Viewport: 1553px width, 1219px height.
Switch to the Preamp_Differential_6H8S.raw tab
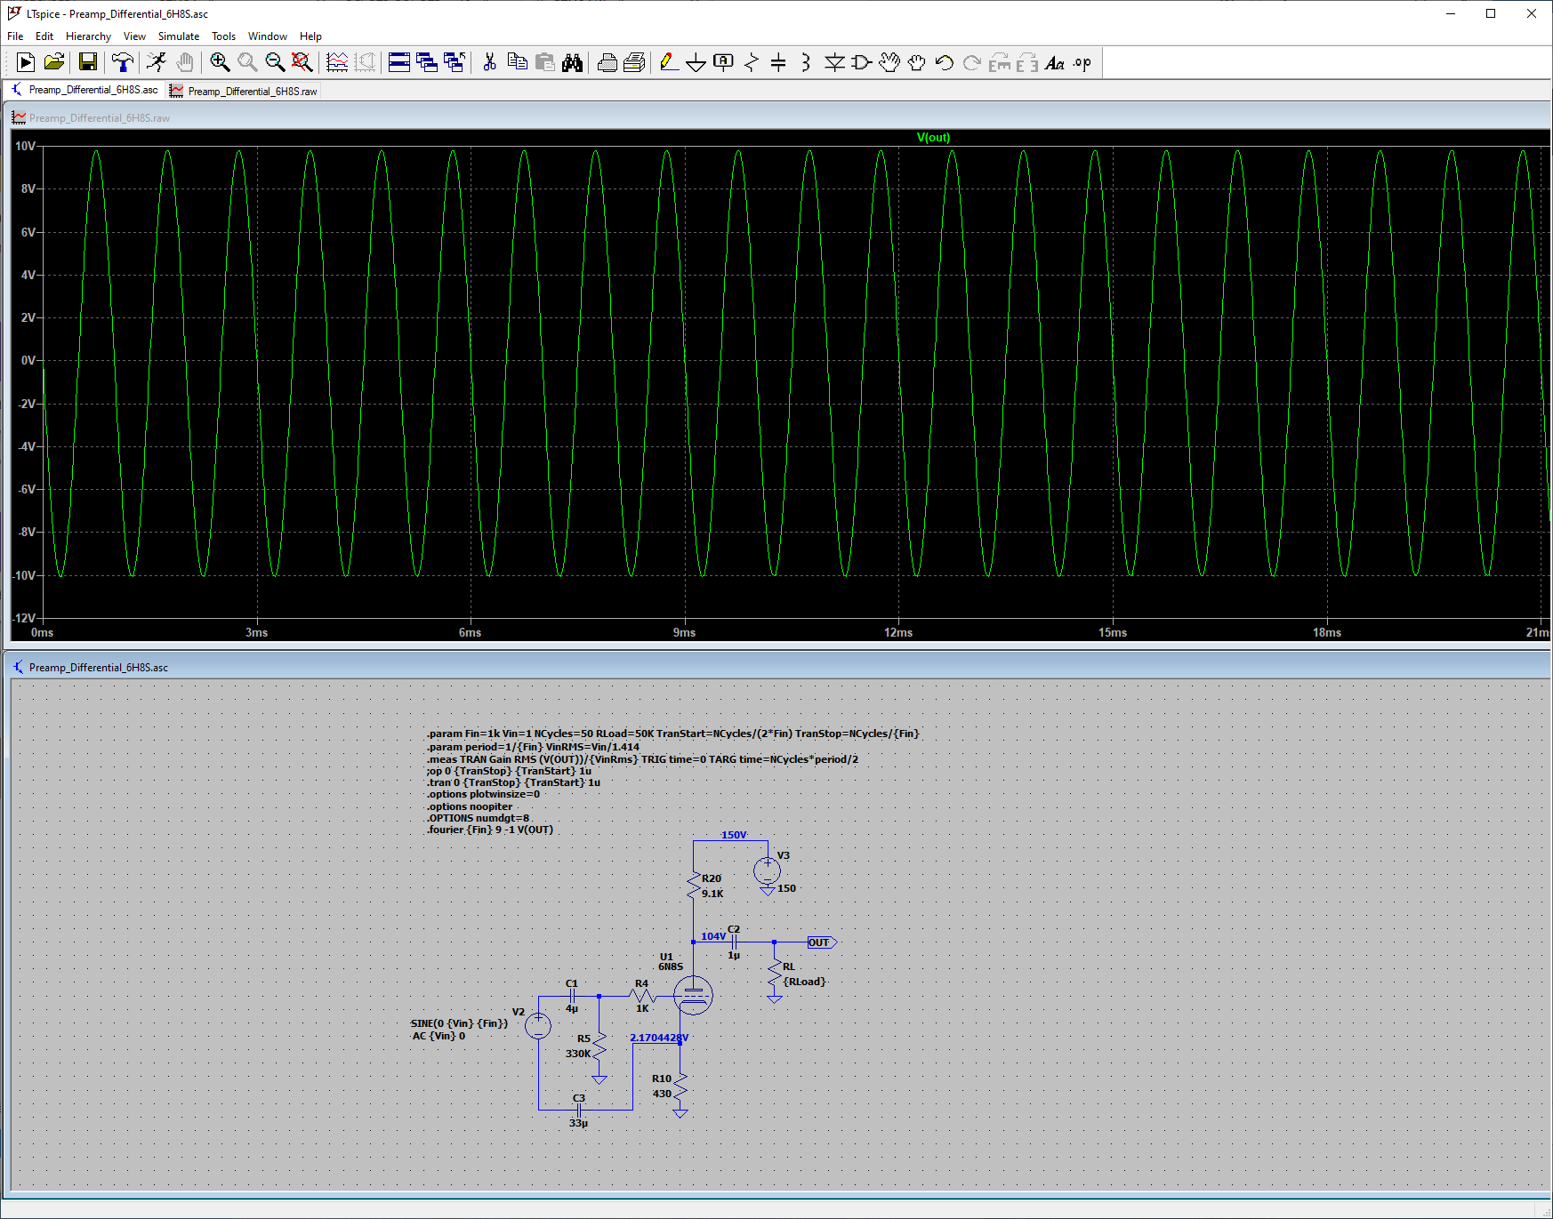tap(244, 91)
